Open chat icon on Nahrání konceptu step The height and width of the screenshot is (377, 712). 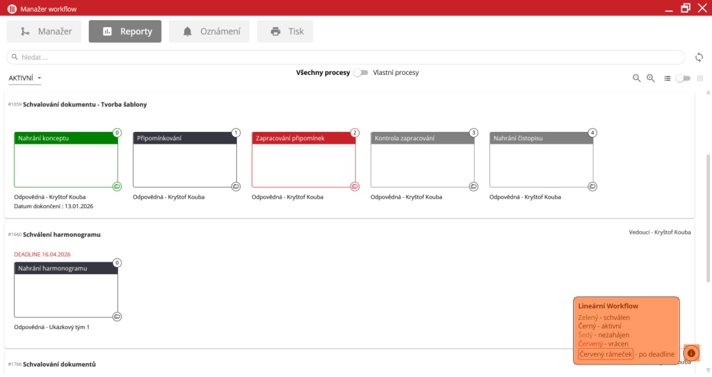pos(118,186)
